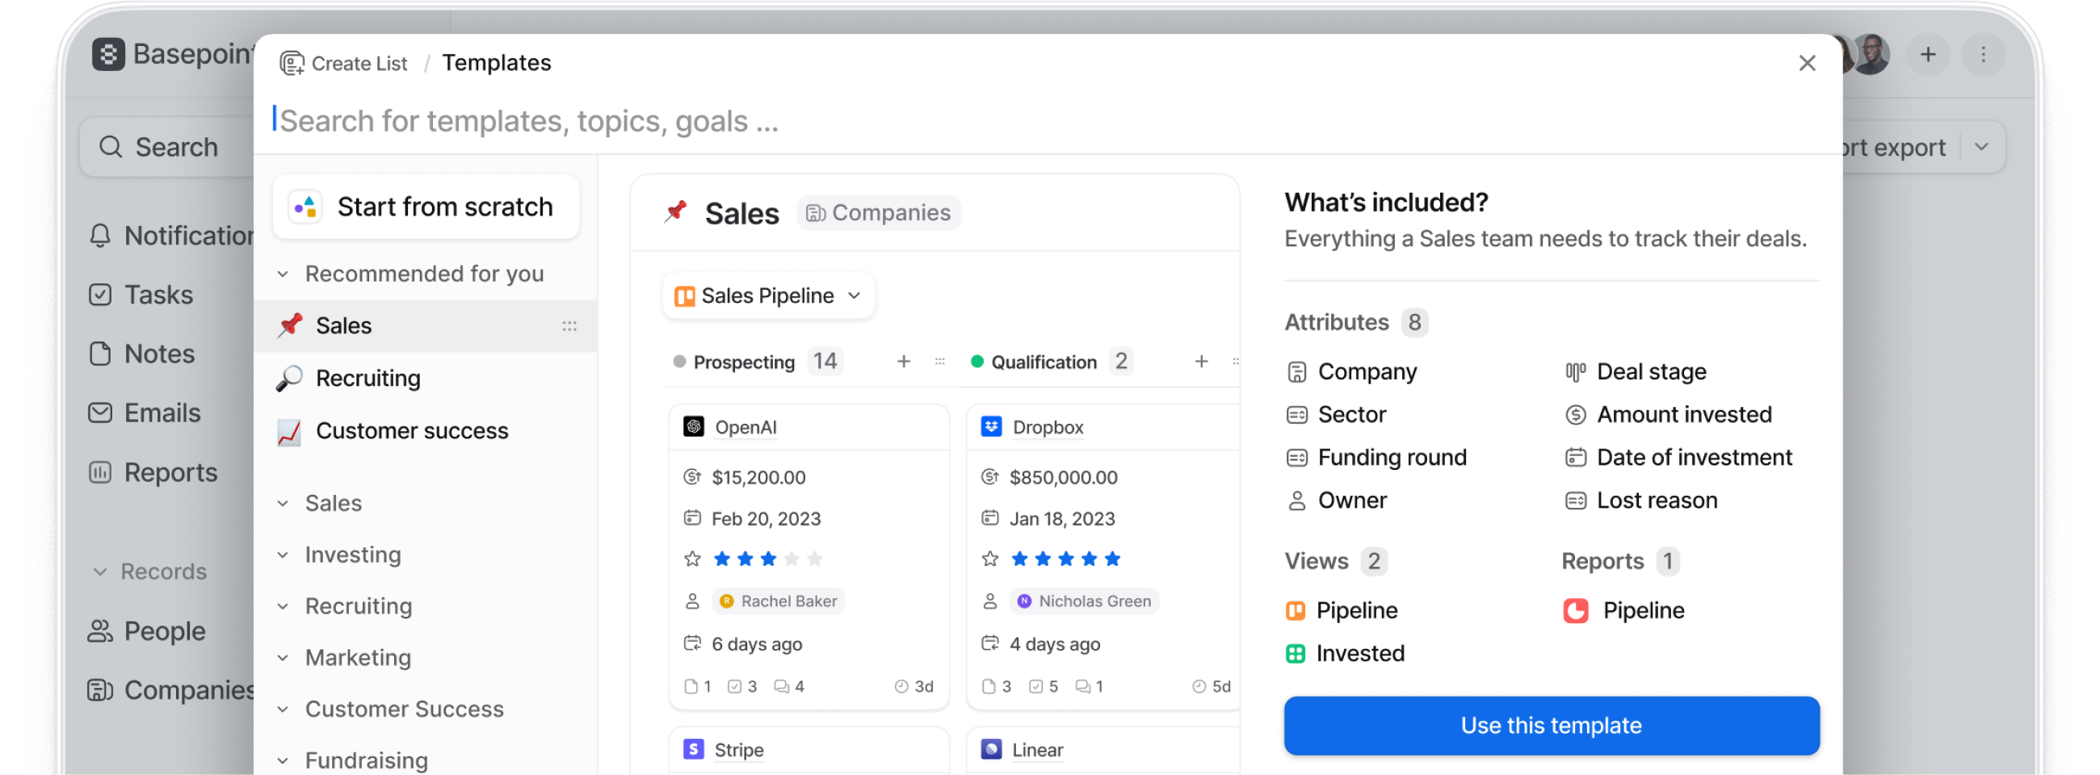Click the Use this template button
The image size is (2100, 775).
tap(1551, 725)
